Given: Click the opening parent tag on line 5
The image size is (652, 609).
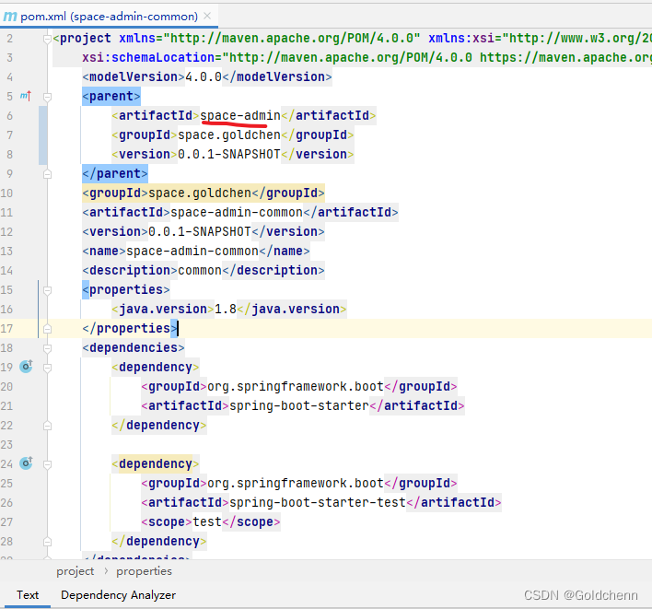Looking at the screenshot, I should (111, 96).
